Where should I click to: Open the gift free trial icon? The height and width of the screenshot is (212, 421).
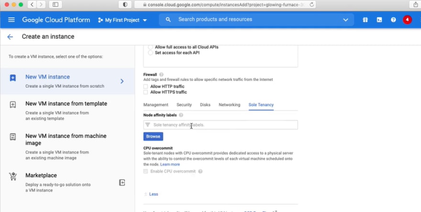click(x=365, y=20)
